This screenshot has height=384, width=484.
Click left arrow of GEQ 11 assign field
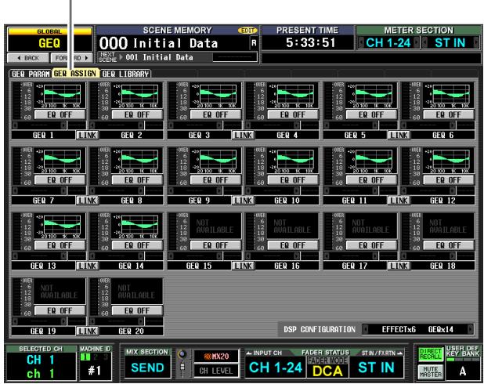[x=327, y=191]
